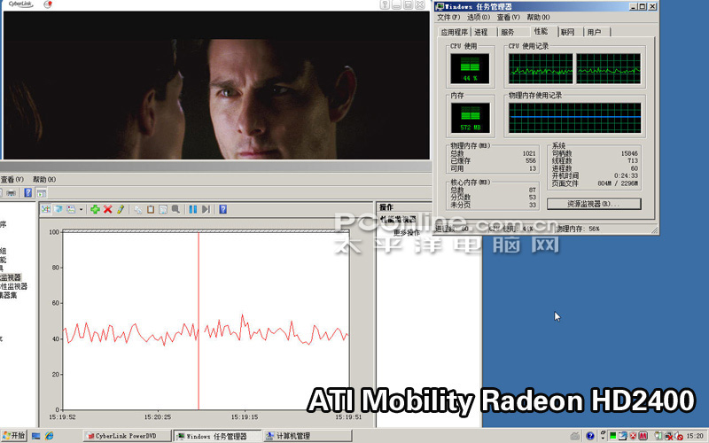709x443 pixels.
Task: Open 帮助(H) menu in Task Manager
Action: pyautogui.click(x=538, y=17)
